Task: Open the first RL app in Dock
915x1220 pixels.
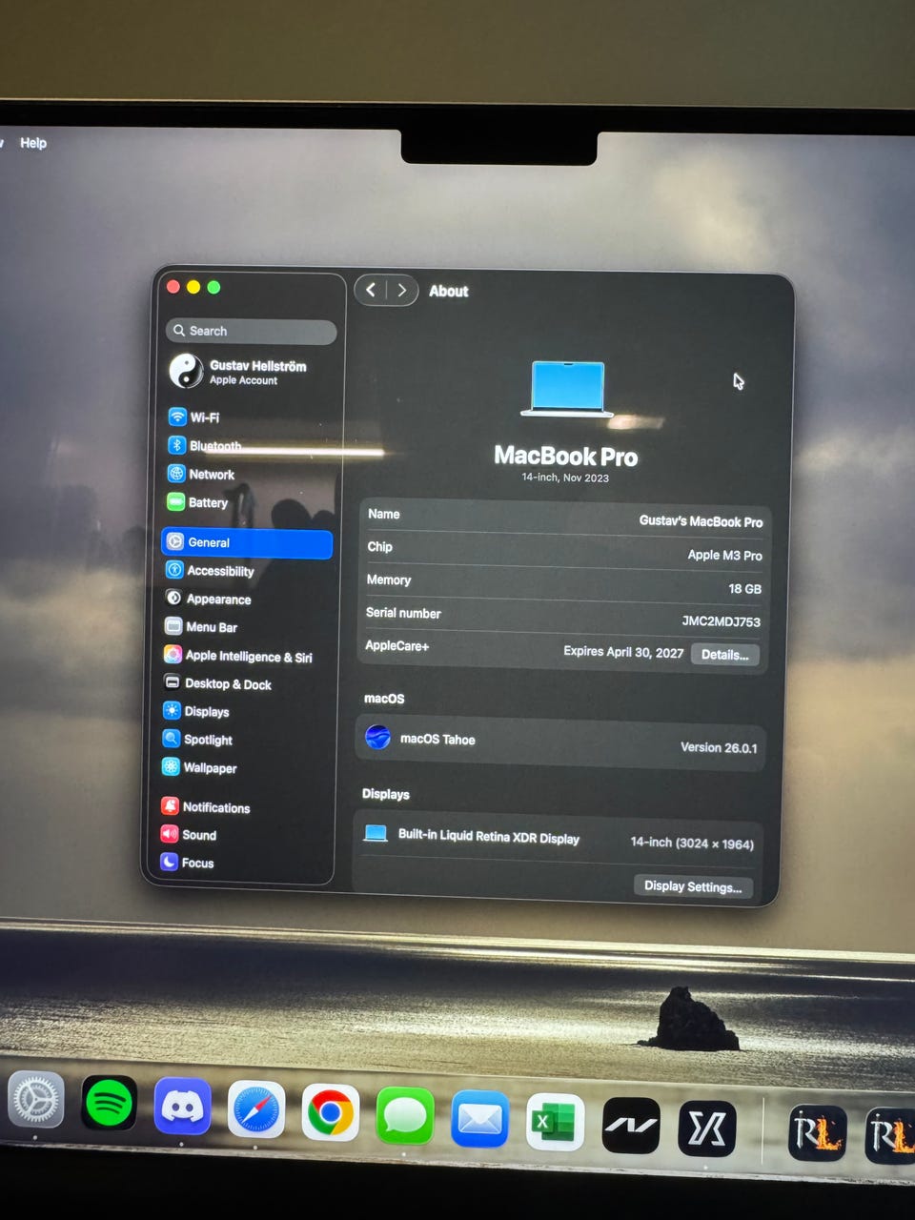Action: click(x=817, y=1134)
